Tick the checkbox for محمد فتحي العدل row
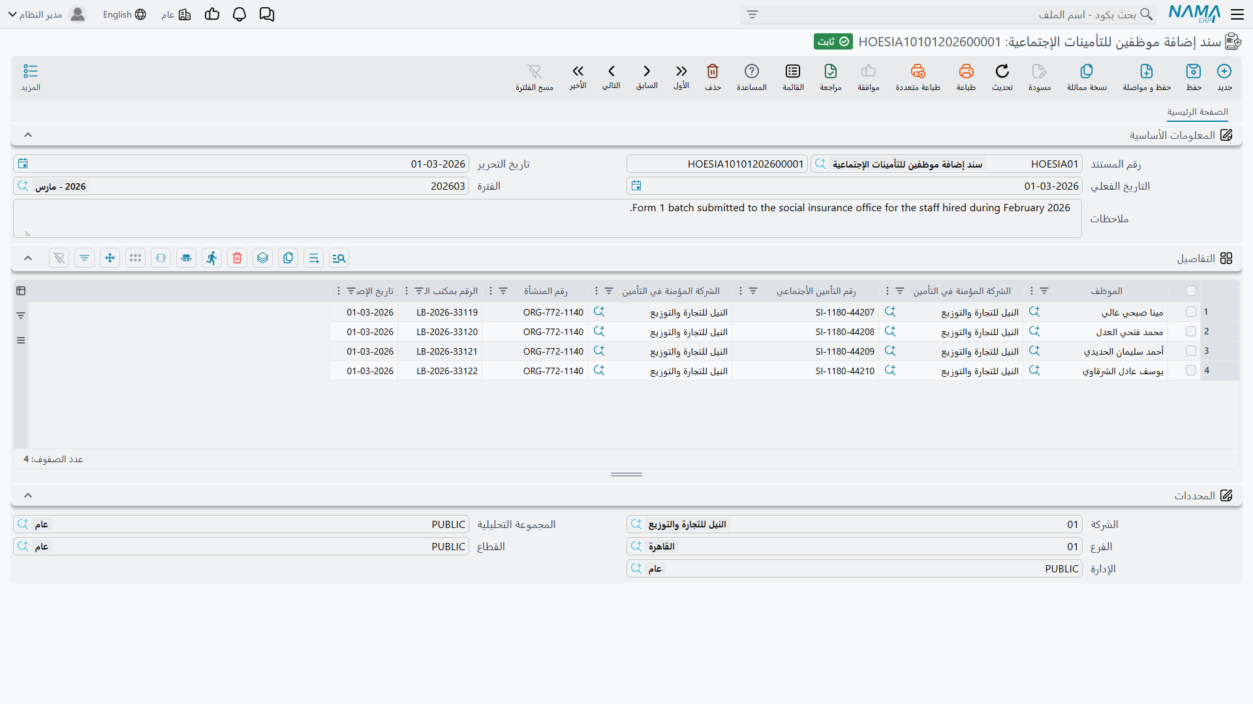The width and height of the screenshot is (1253, 704). pos(1191,332)
